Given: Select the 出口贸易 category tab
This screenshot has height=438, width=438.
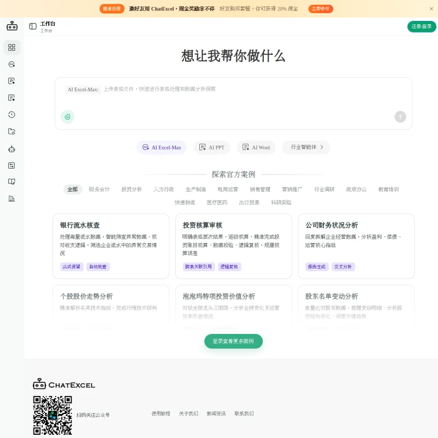Looking at the screenshot, I should [x=249, y=203].
